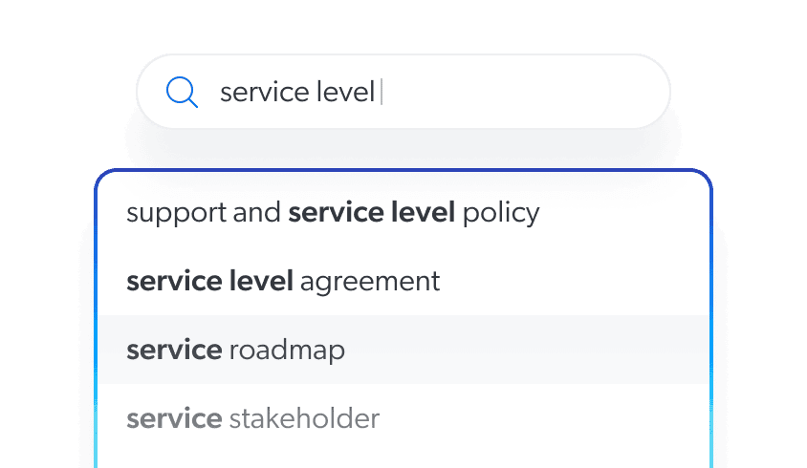Click the word 'policy' in first suggestion
This screenshot has width=807, height=468.
pos(500,212)
